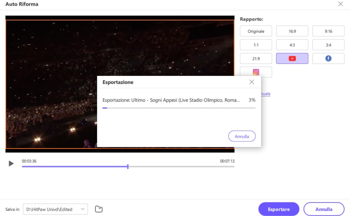Viewport: 350px width, 216px height.
Task: Open the output folder browse icon
Action: coord(99,209)
